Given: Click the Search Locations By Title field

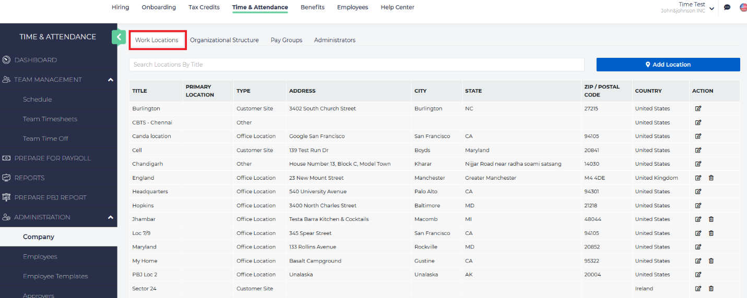Looking at the screenshot, I should [356, 65].
